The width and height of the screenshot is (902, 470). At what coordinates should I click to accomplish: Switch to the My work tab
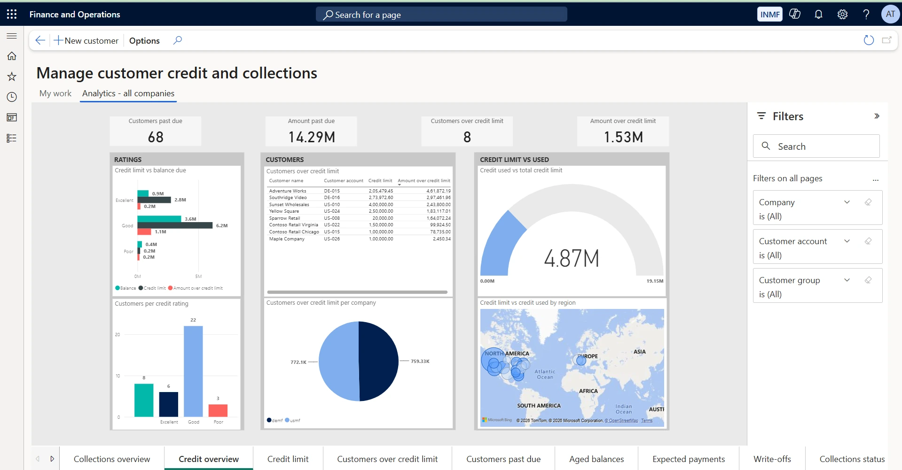(x=55, y=93)
